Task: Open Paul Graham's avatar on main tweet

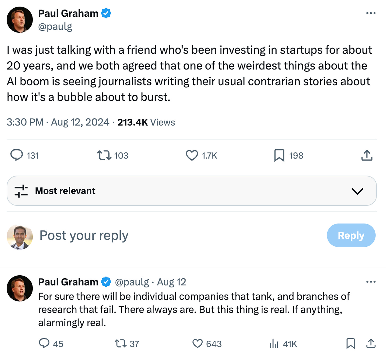Action: tap(20, 20)
